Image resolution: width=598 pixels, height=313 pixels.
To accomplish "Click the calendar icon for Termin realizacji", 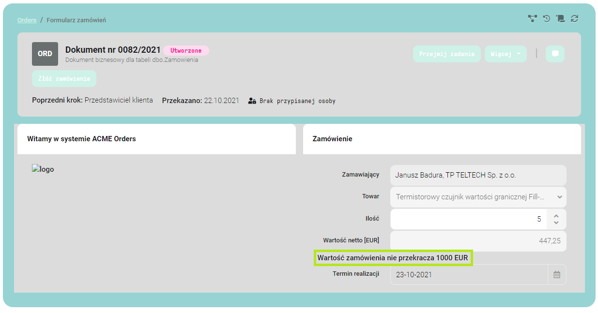I will [557, 274].
